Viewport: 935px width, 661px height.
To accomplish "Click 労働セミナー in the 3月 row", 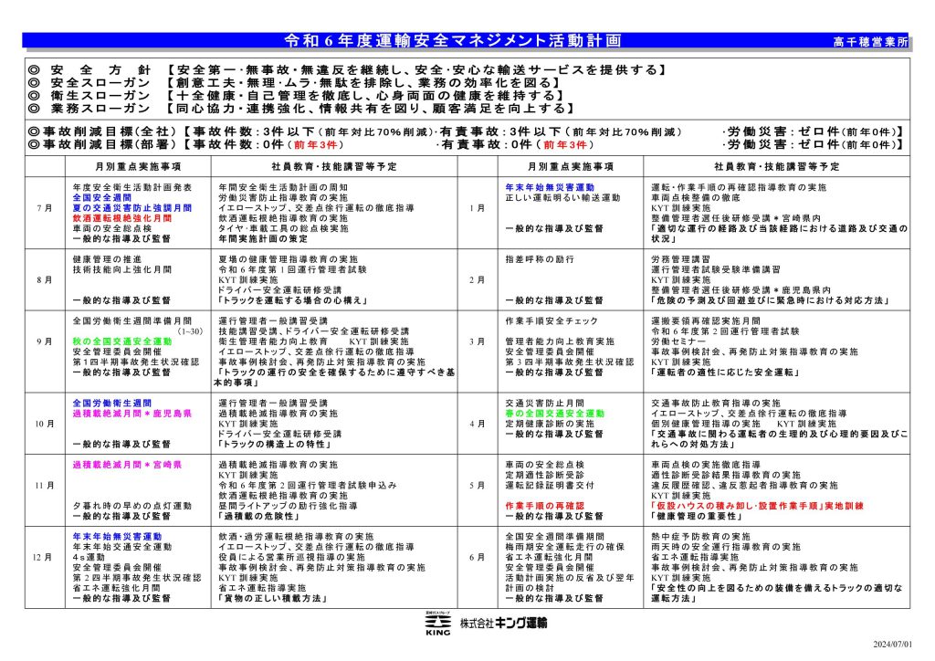I will (x=678, y=341).
